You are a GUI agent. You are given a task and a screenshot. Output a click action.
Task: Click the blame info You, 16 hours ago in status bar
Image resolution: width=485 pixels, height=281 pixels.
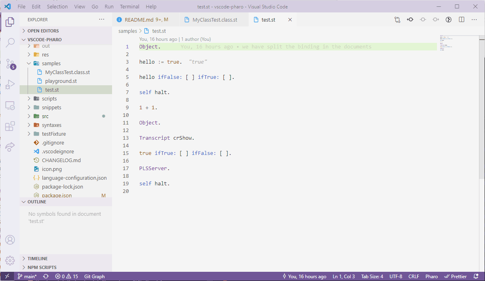pos(304,276)
